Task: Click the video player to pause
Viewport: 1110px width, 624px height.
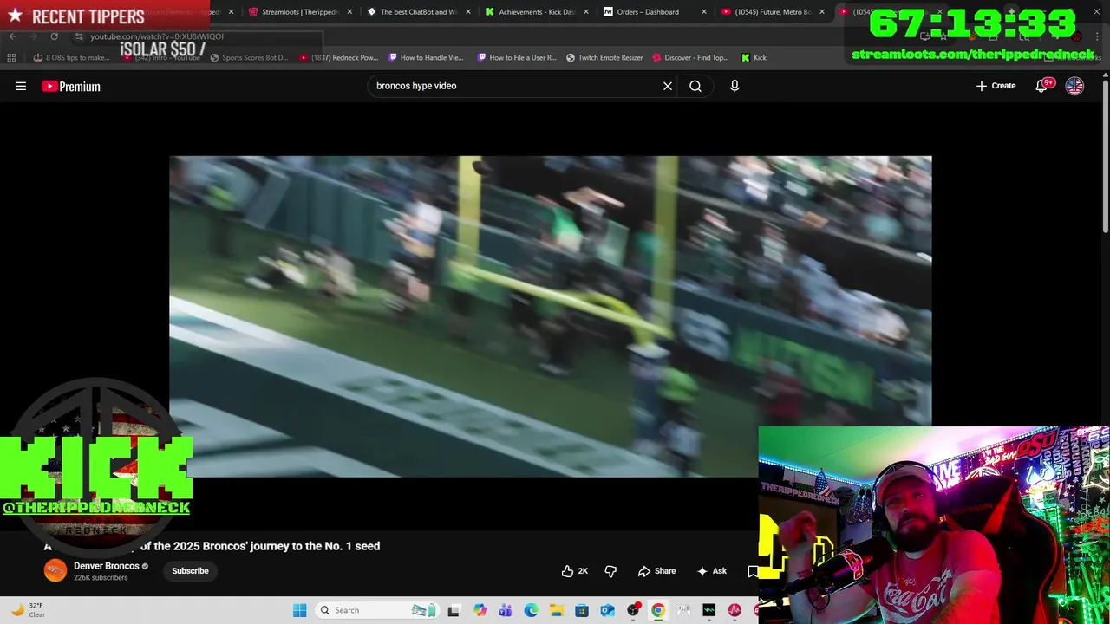Action: [551, 316]
